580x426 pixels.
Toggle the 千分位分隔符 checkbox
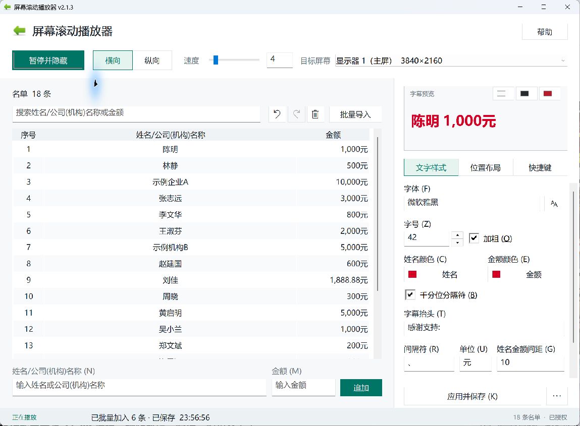pos(410,295)
